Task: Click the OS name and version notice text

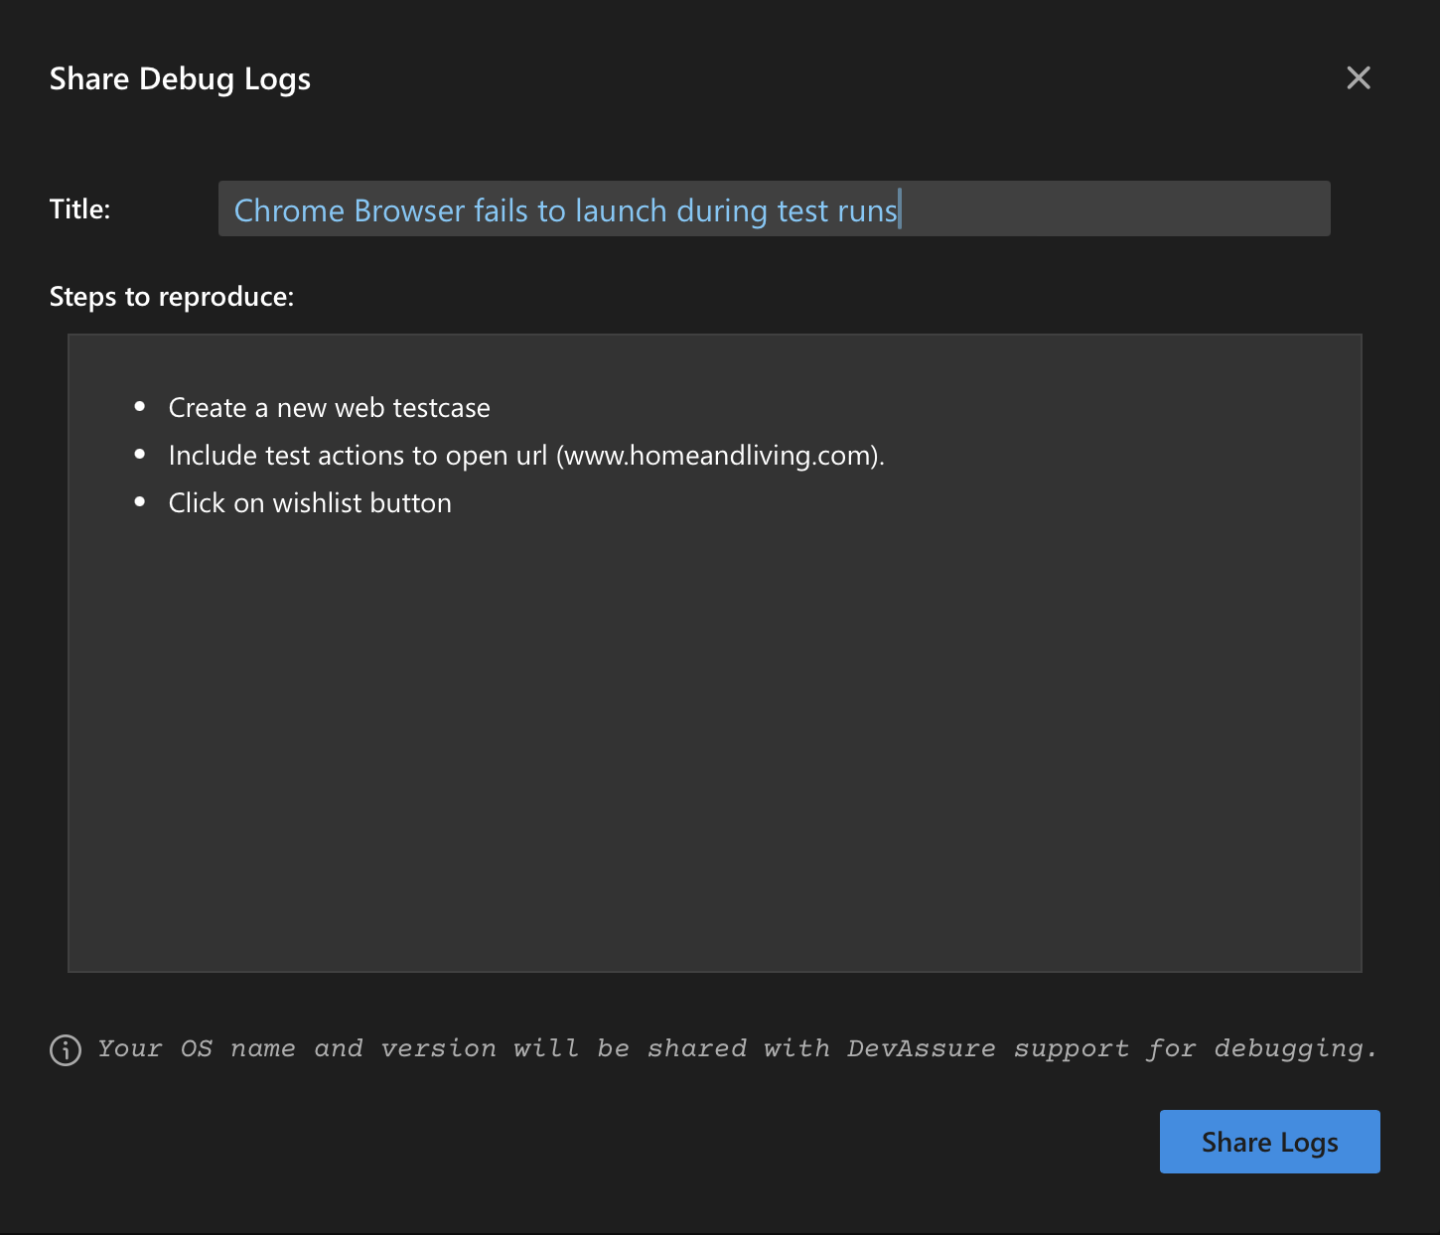Action: coord(736,1049)
